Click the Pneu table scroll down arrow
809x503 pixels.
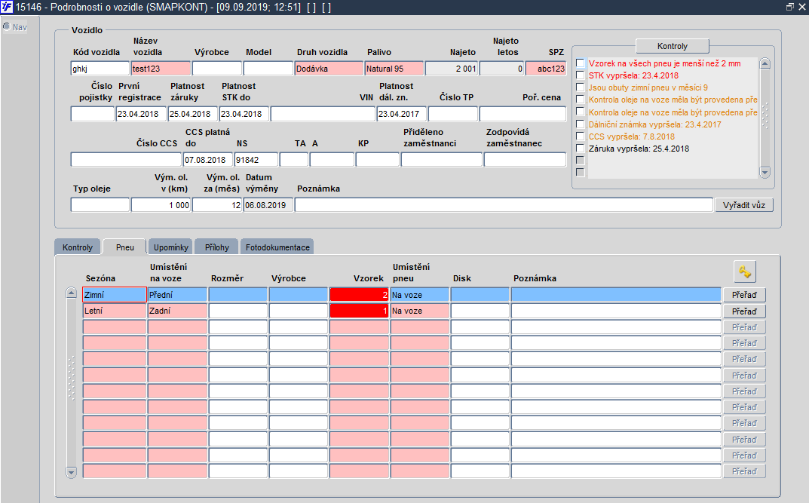click(72, 471)
